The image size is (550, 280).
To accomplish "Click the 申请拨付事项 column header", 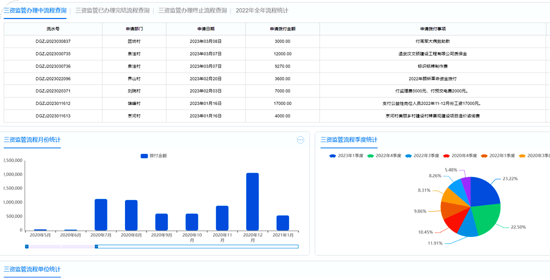I will (432, 29).
